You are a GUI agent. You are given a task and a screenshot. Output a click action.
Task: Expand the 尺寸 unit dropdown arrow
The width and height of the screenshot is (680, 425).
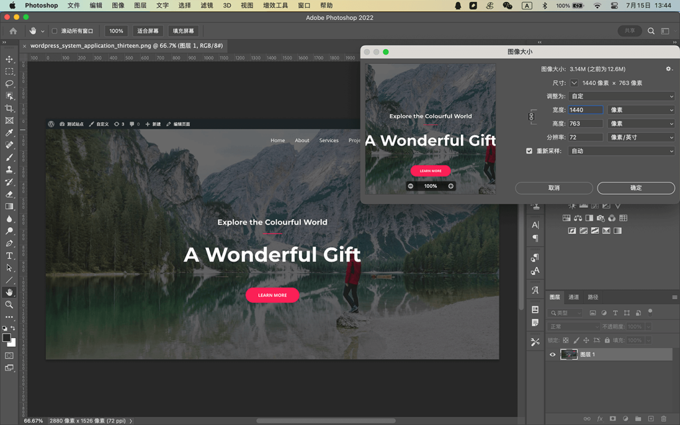tap(574, 83)
